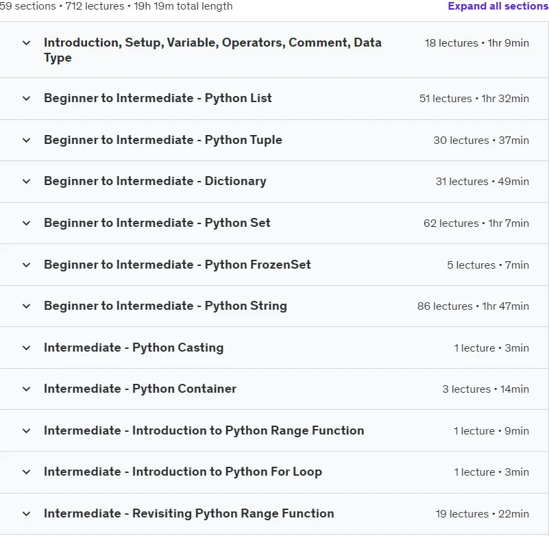Click chevron for Python FrozenSet section

(x=26, y=265)
